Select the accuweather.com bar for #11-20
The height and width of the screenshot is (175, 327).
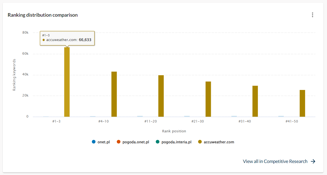(x=161, y=96)
